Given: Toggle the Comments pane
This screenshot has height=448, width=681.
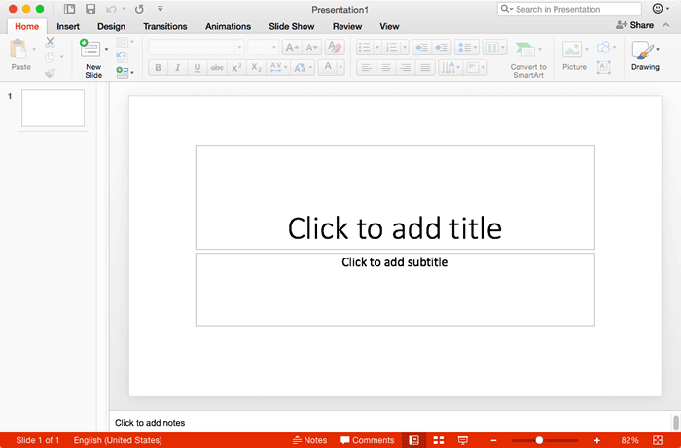Looking at the screenshot, I should pos(367,440).
